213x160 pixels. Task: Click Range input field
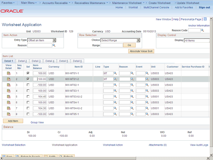point(111,45)
